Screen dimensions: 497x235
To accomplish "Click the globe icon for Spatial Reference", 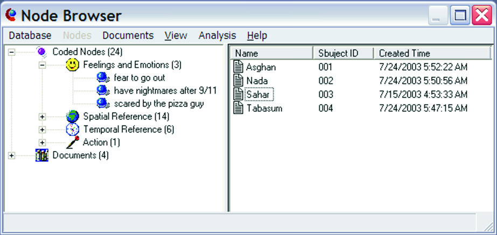I will (x=72, y=117).
